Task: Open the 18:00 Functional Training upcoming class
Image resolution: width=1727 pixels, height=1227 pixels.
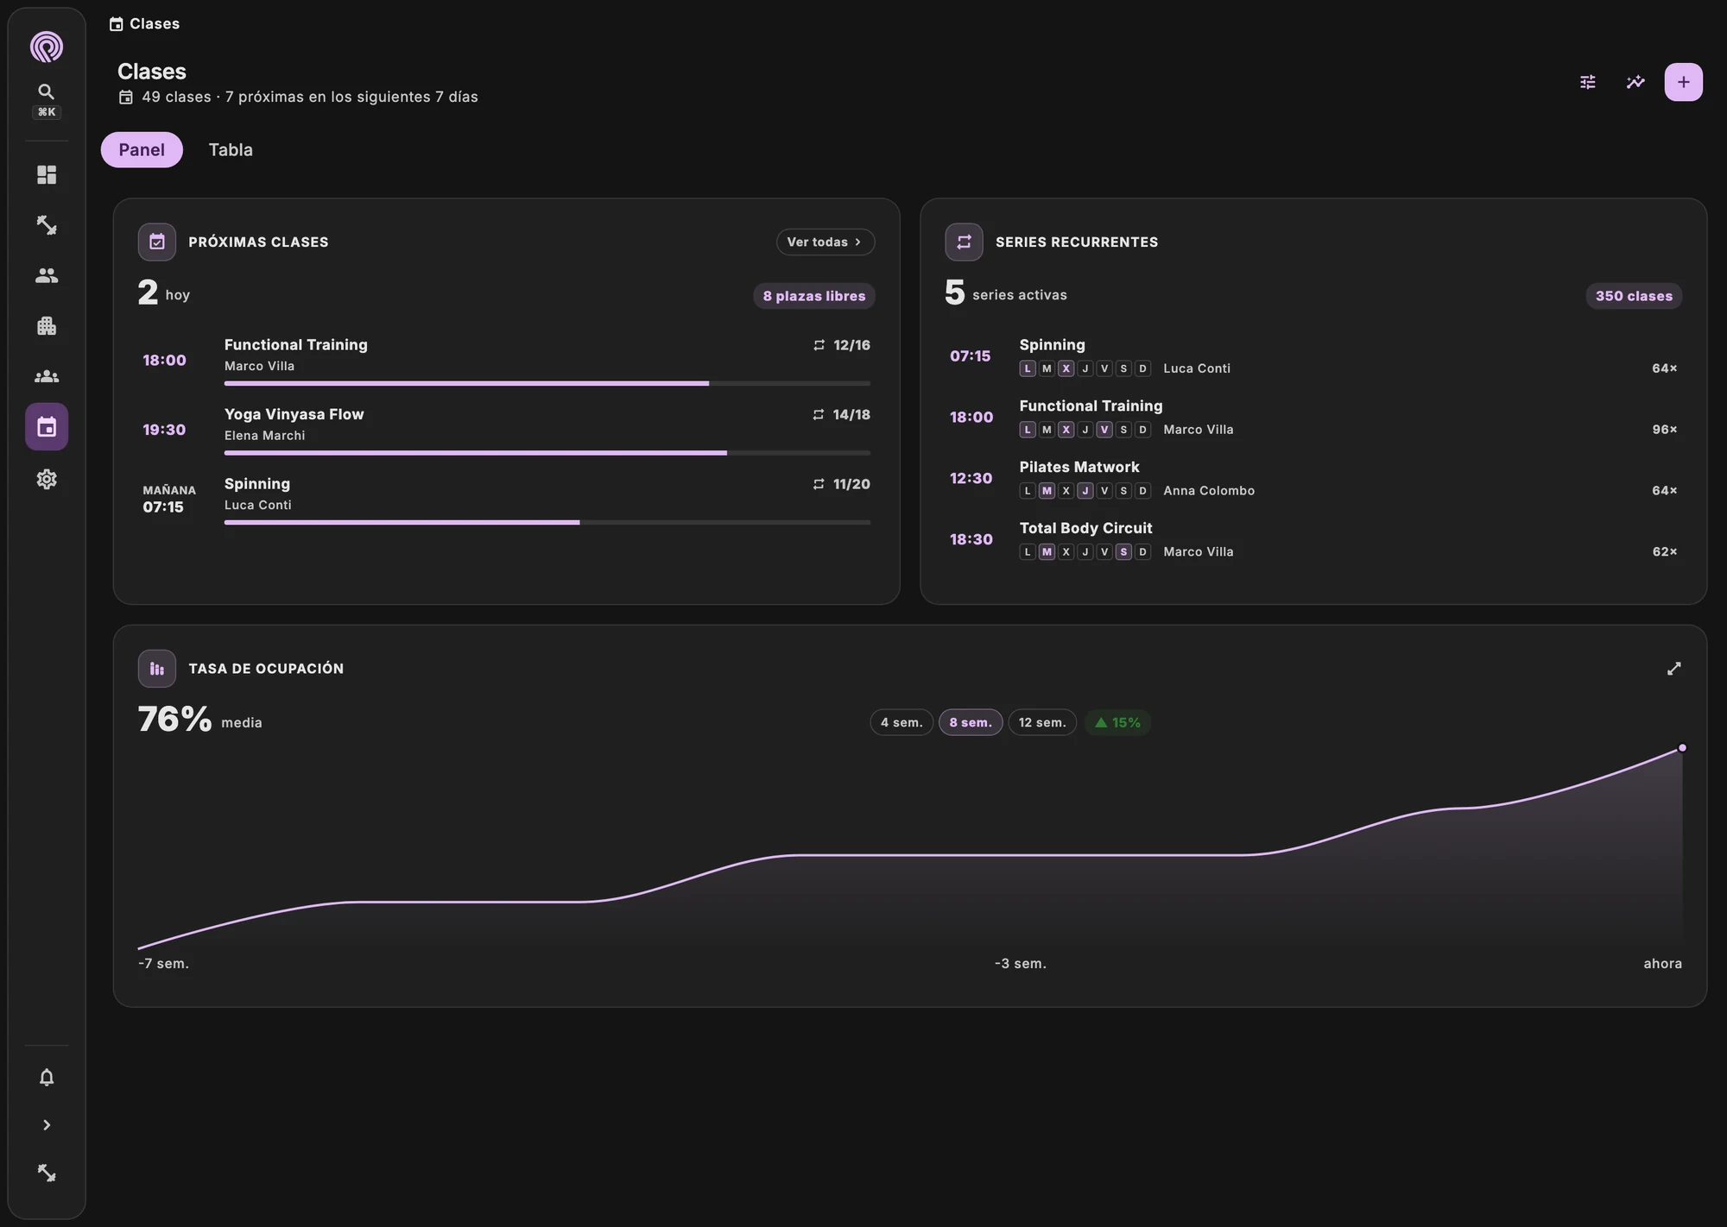Action: 506,360
